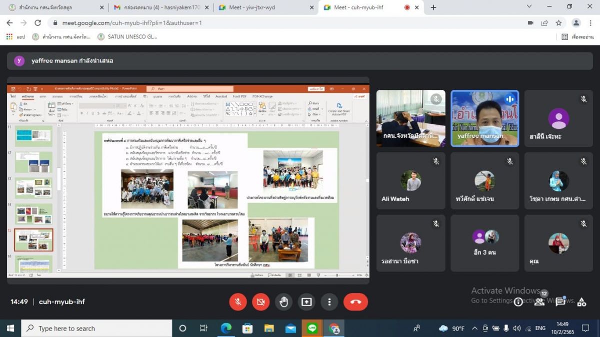
Task: Open the LINE app from the taskbar
Action: click(312, 328)
